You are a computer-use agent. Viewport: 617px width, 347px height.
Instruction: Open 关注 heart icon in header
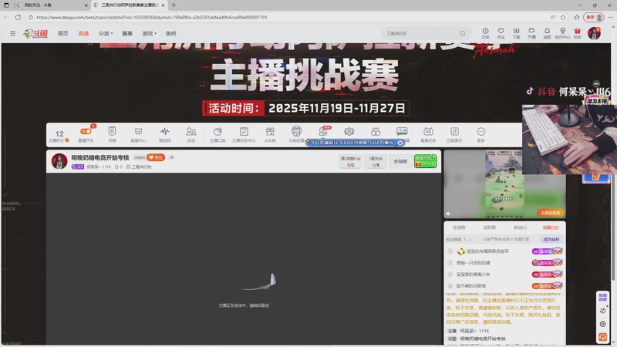[501, 33]
